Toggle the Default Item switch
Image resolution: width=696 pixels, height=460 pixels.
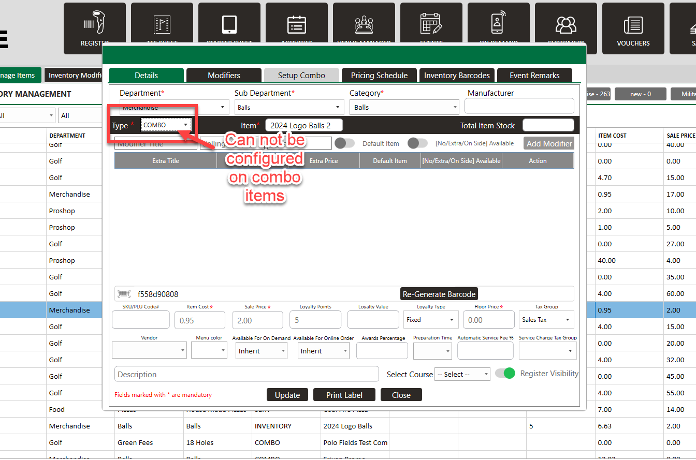click(345, 143)
